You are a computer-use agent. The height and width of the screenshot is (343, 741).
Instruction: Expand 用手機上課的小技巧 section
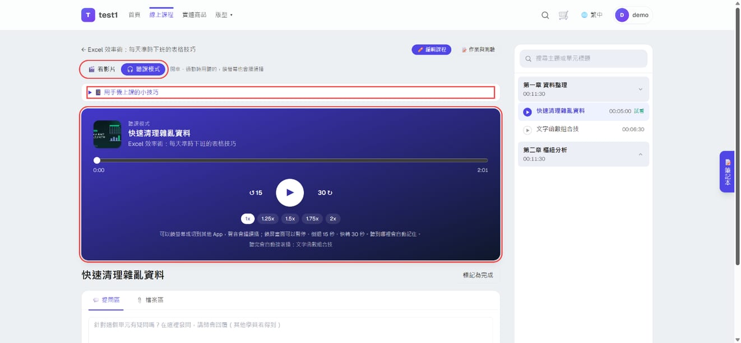[x=290, y=92]
